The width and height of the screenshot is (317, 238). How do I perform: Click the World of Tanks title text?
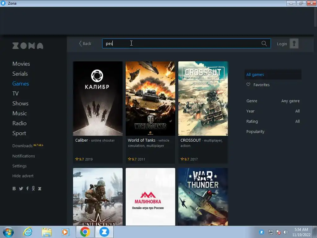(x=141, y=140)
